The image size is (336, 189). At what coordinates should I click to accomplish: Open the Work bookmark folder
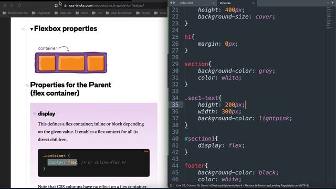pos(82,13)
